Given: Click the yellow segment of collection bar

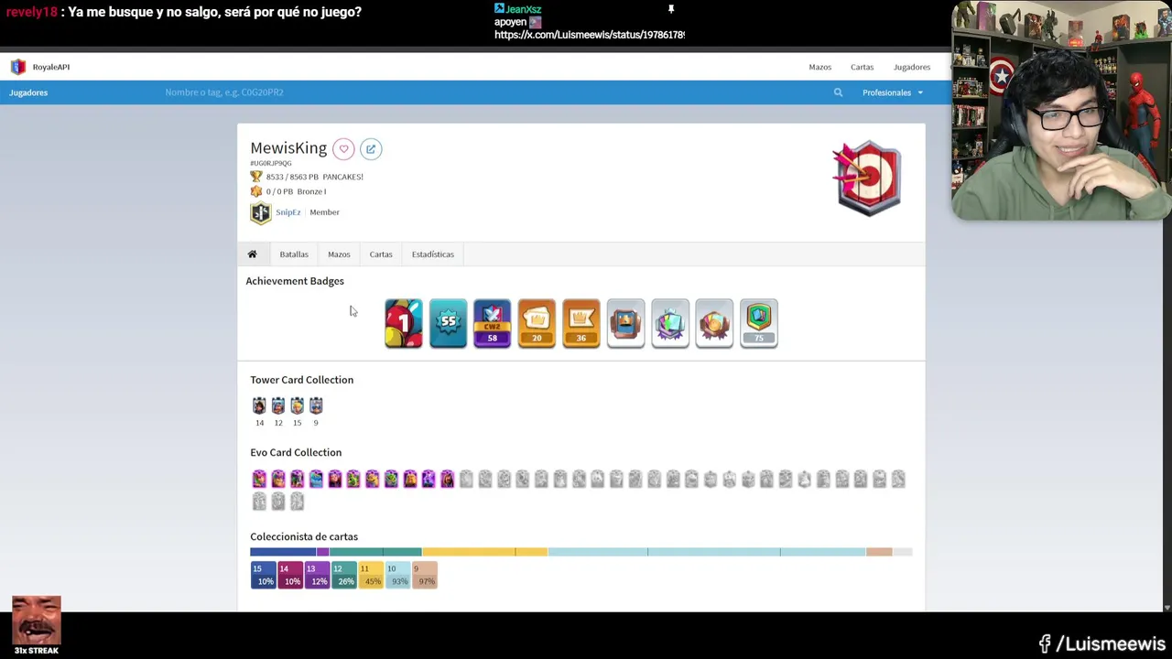Looking at the screenshot, I should [484, 552].
